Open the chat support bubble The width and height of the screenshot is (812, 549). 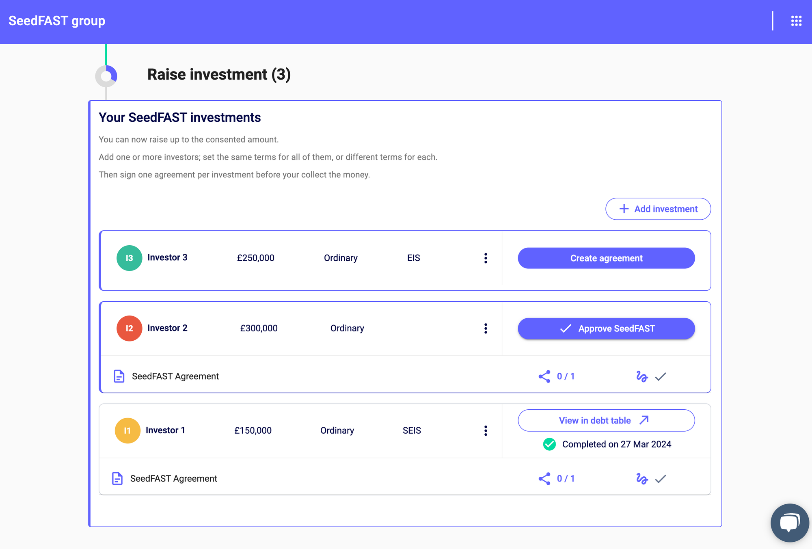(x=789, y=523)
